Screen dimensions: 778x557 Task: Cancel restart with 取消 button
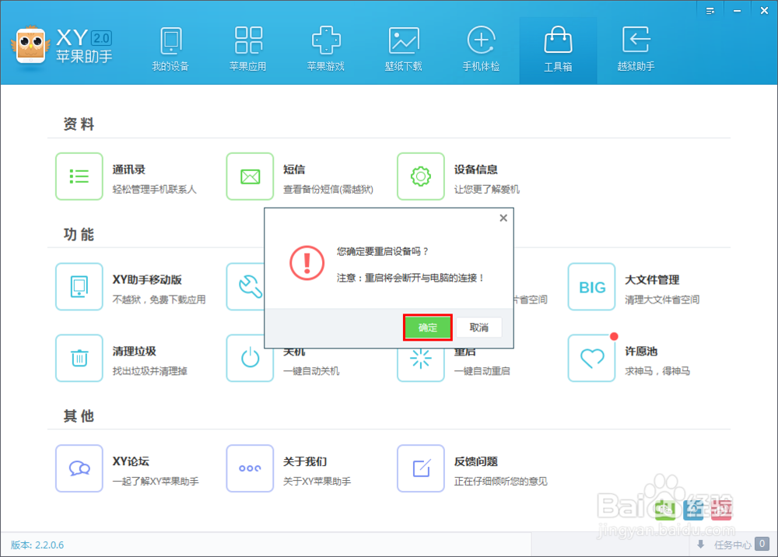[x=478, y=328]
